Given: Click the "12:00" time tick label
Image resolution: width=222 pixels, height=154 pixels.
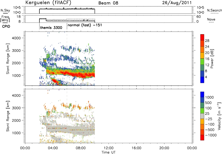Looking at the screenshot, I should [109, 148].
